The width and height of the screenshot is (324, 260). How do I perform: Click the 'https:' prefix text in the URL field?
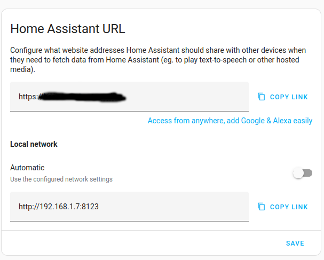[x=28, y=97]
